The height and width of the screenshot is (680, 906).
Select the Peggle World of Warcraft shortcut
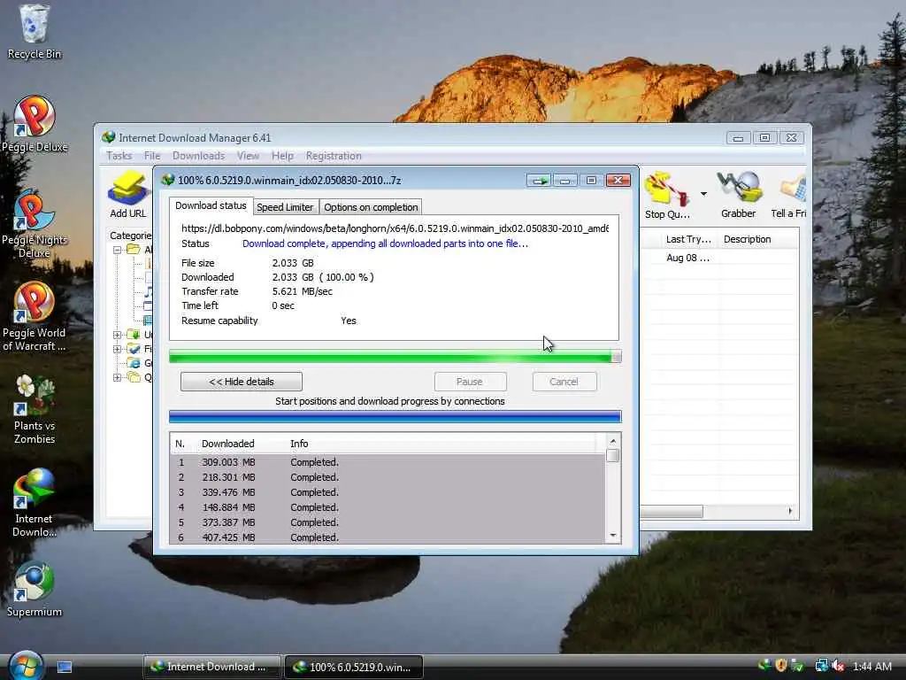click(x=35, y=316)
